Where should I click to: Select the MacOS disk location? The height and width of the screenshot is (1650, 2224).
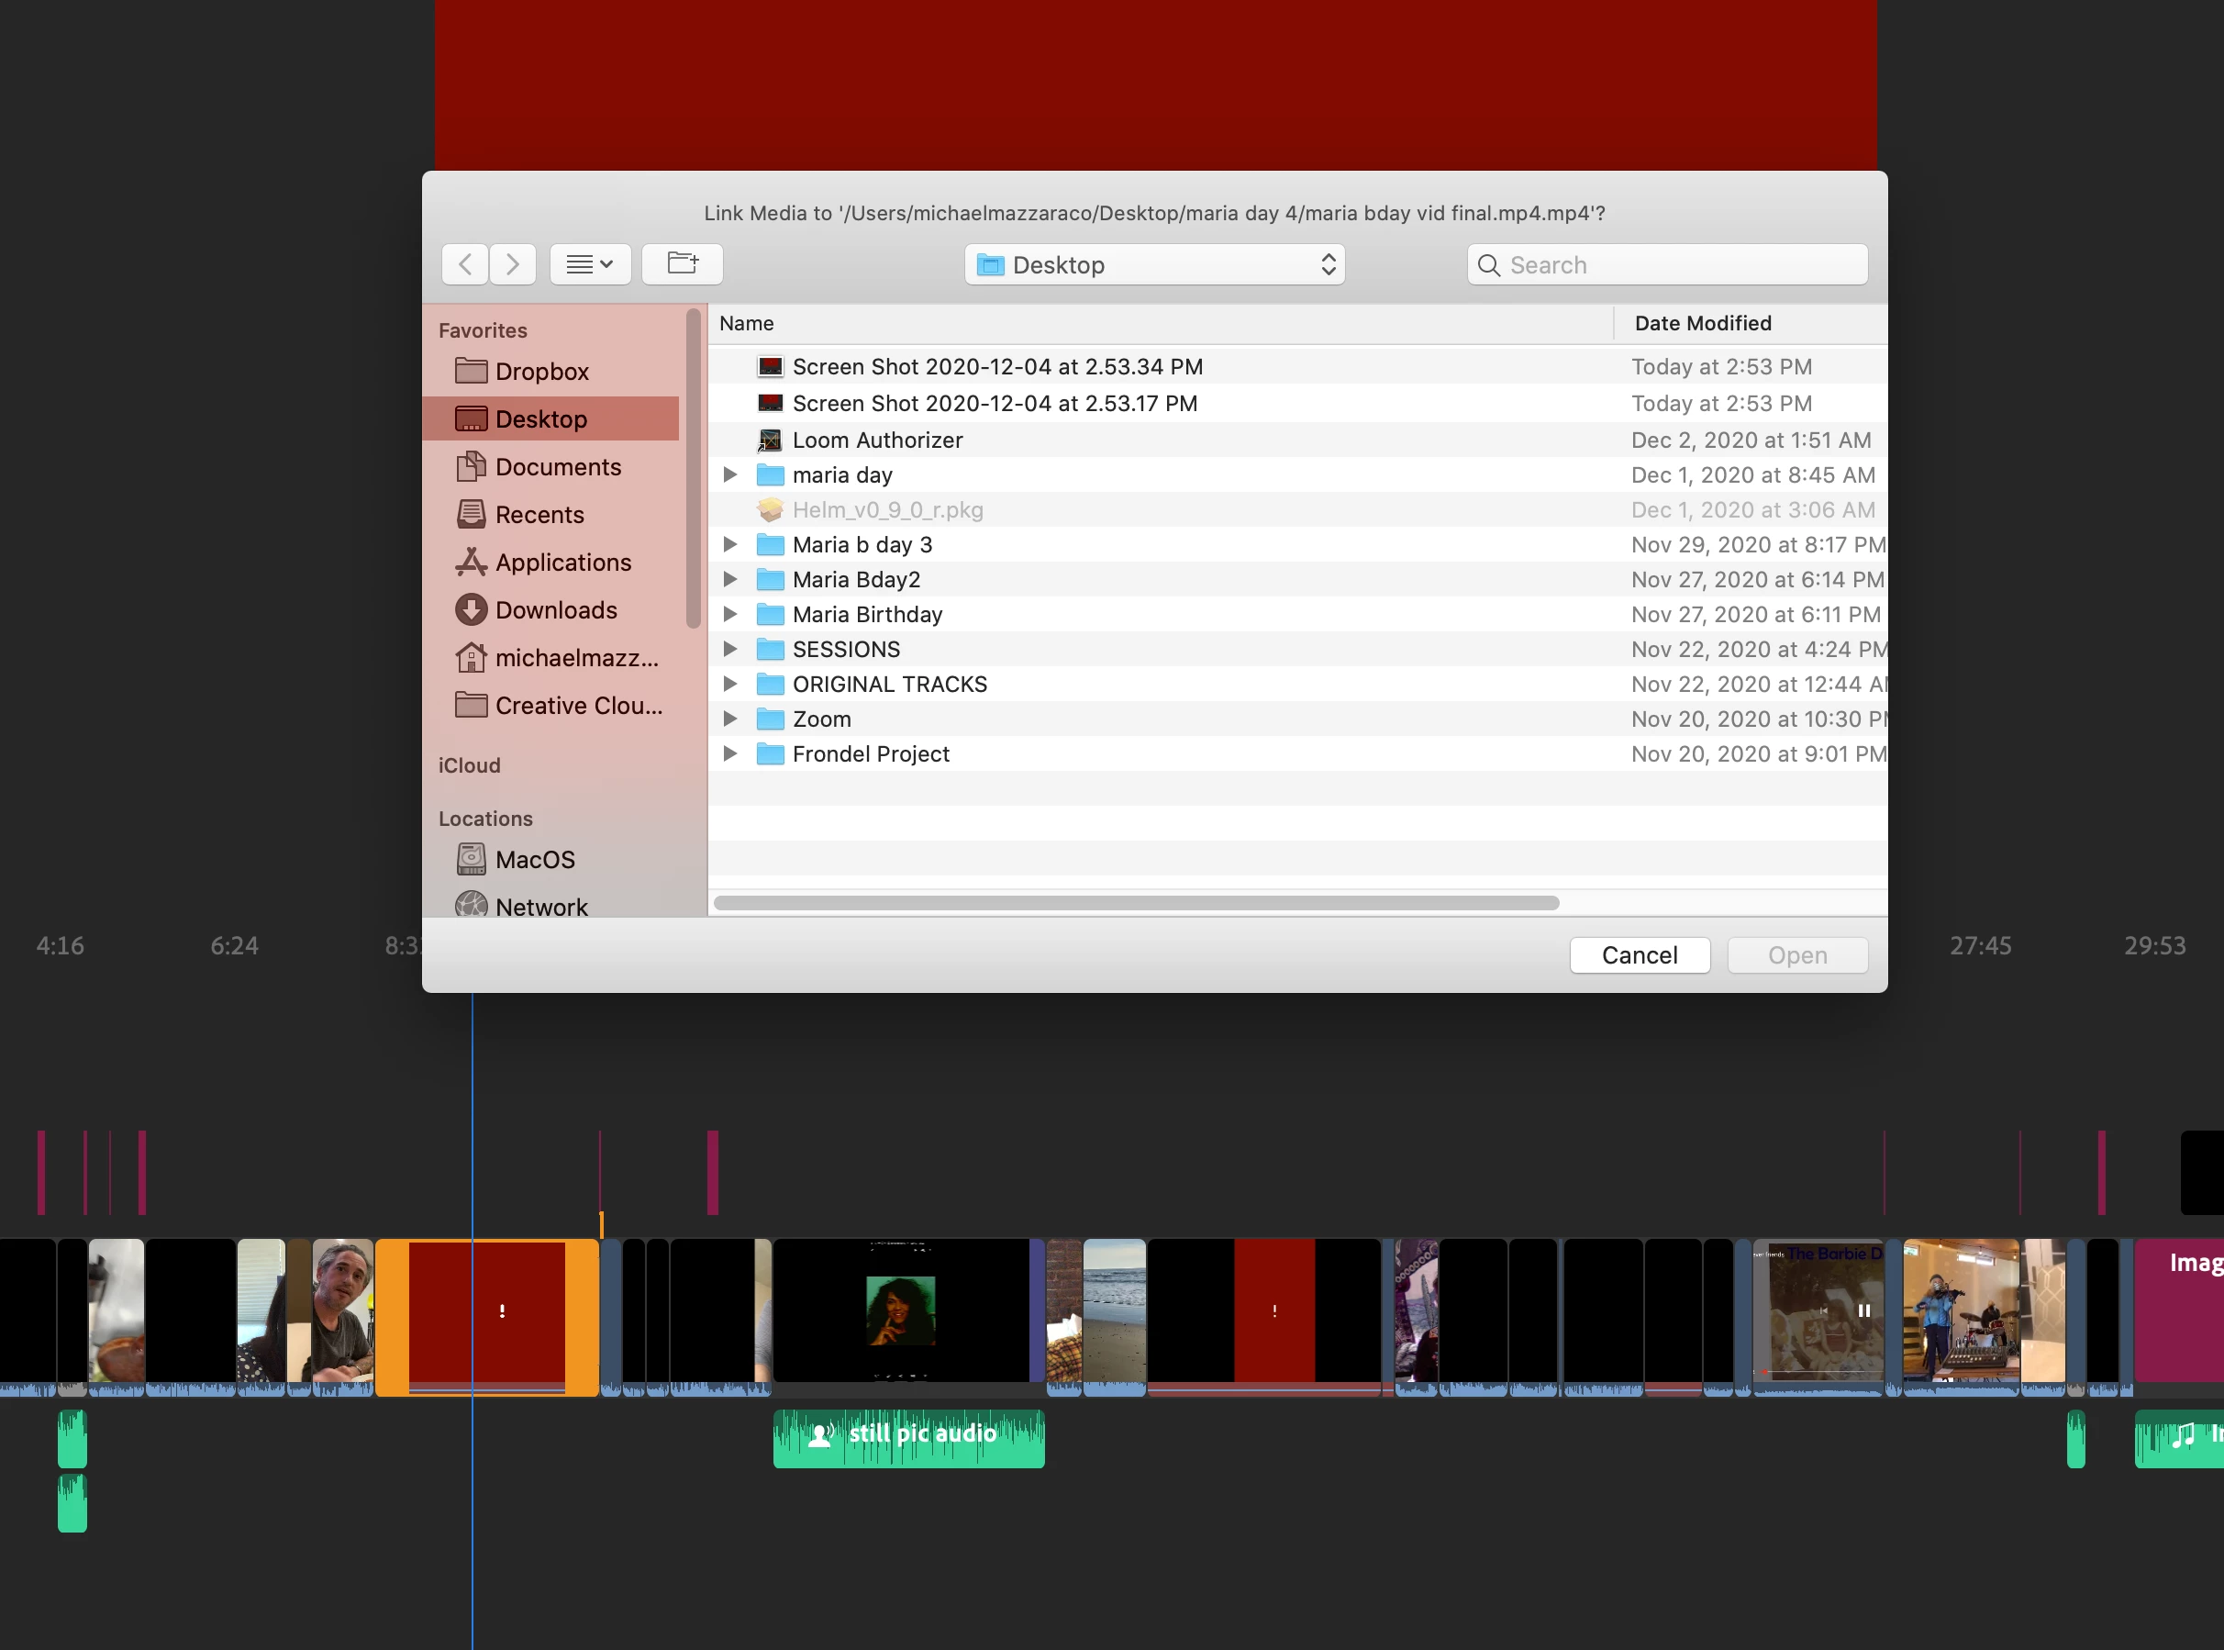pyautogui.click(x=534, y=860)
